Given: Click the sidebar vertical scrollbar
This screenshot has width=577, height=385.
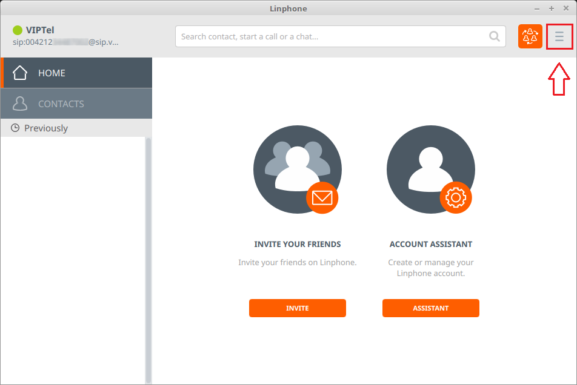Looking at the screenshot, I should [x=148, y=260].
